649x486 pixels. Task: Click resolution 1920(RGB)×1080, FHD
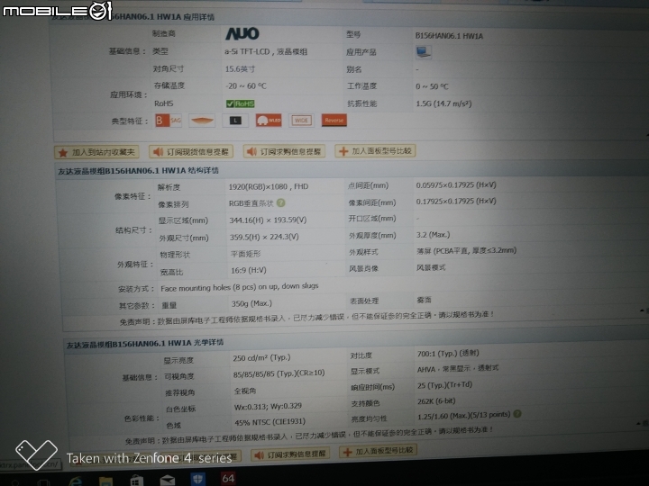(x=269, y=187)
